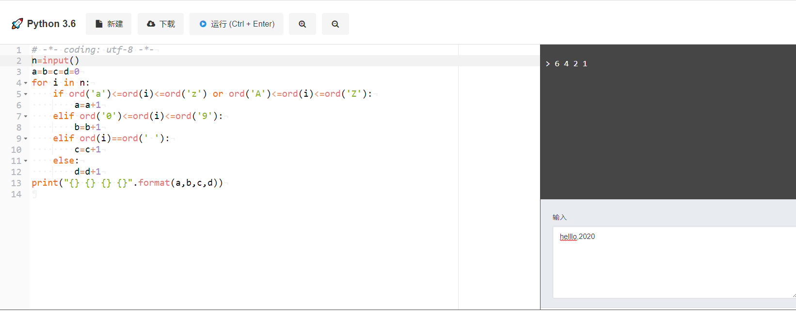Viewport: 796px width, 311px height.
Task: Click line number 3 in gutter
Action: point(19,72)
